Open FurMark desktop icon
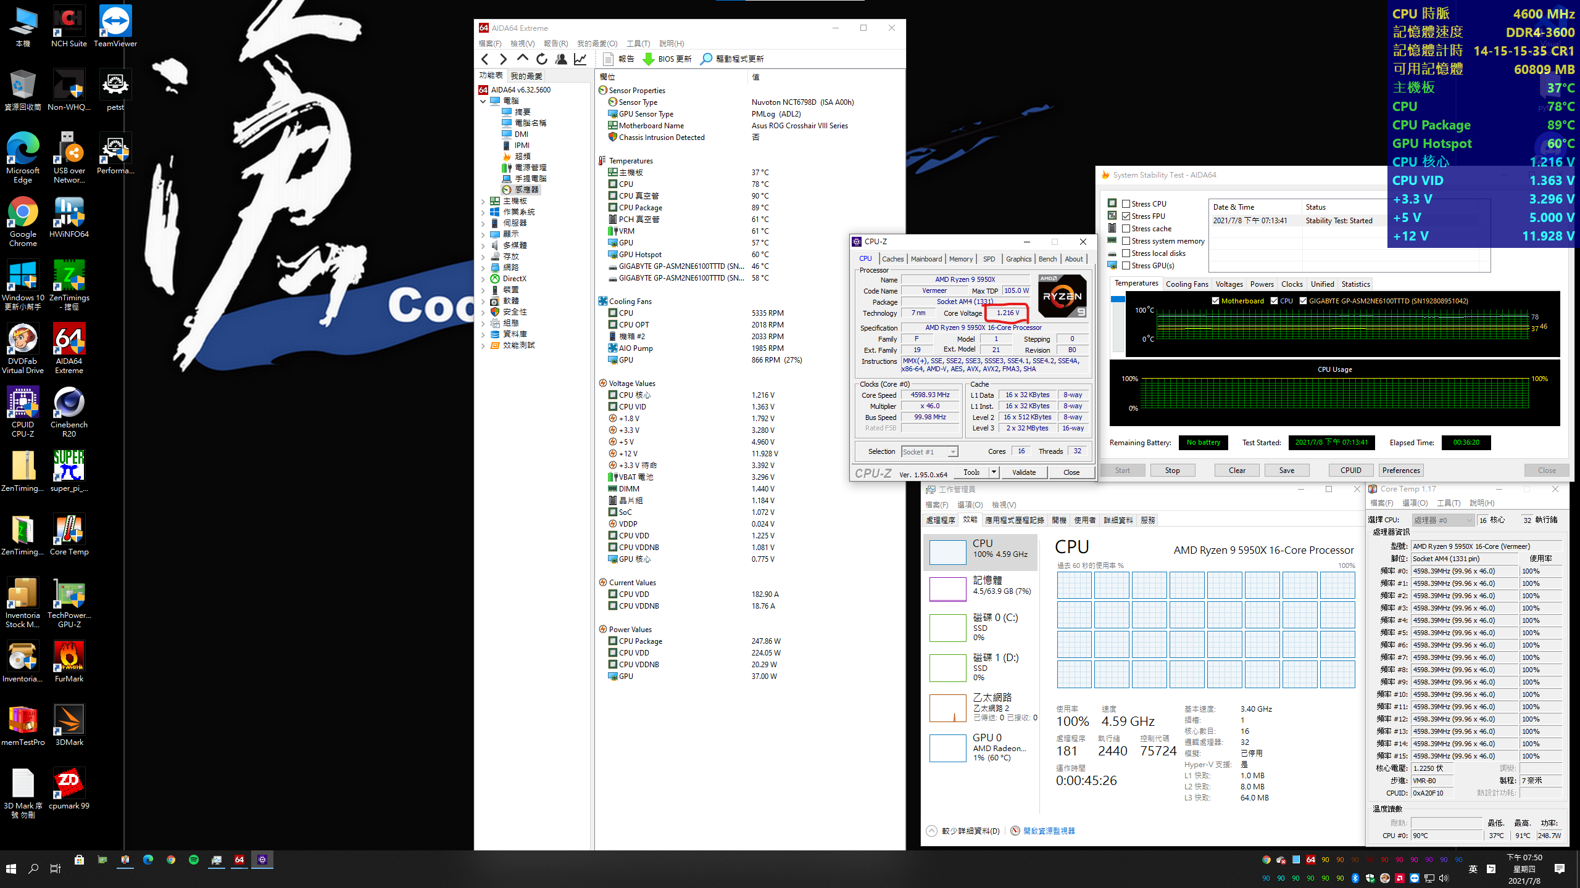The width and height of the screenshot is (1580, 888). [69, 662]
